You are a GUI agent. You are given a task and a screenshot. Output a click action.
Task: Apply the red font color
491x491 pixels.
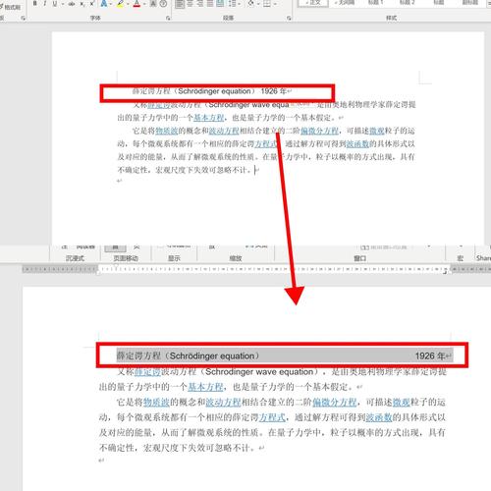pyautogui.click(x=136, y=4)
